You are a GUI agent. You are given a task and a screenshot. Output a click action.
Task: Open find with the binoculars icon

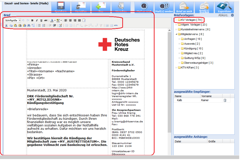click(x=29, y=25)
